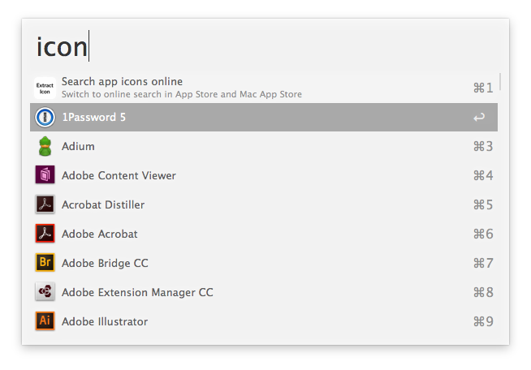Image resolution: width=531 pixels, height=370 pixels.
Task: Click the Adobe Illustrator Ai icon
Action: tap(45, 321)
